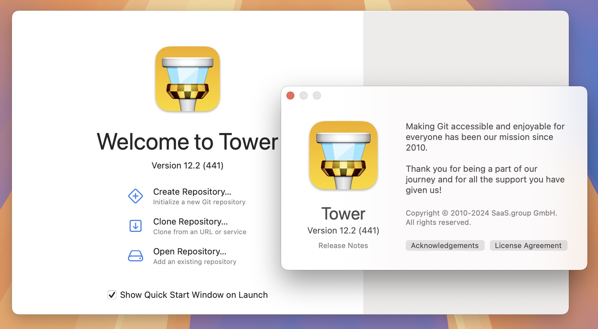Click Version 12.2 (441) in About window
Image resolution: width=598 pixels, height=329 pixels.
click(x=343, y=230)
